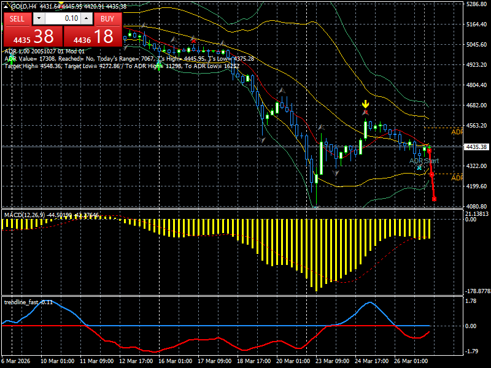Viewport: 491px width, 368px height.
Task: Click the "24 Mar 17:00" time label
Action: (x=372, y=361)
